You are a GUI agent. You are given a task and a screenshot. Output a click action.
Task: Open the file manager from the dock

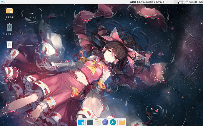[98, 122]
